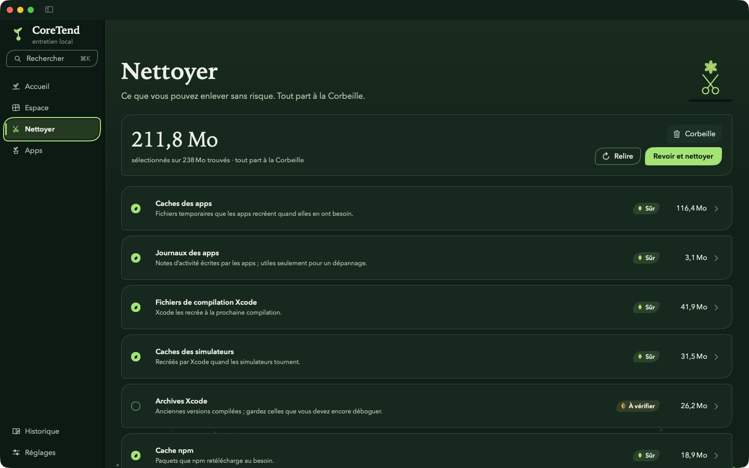Image resolution: width=749 pixels, height=468 pixels.
Task: Open the Corbeille button
Action: (x=694, y=134)
